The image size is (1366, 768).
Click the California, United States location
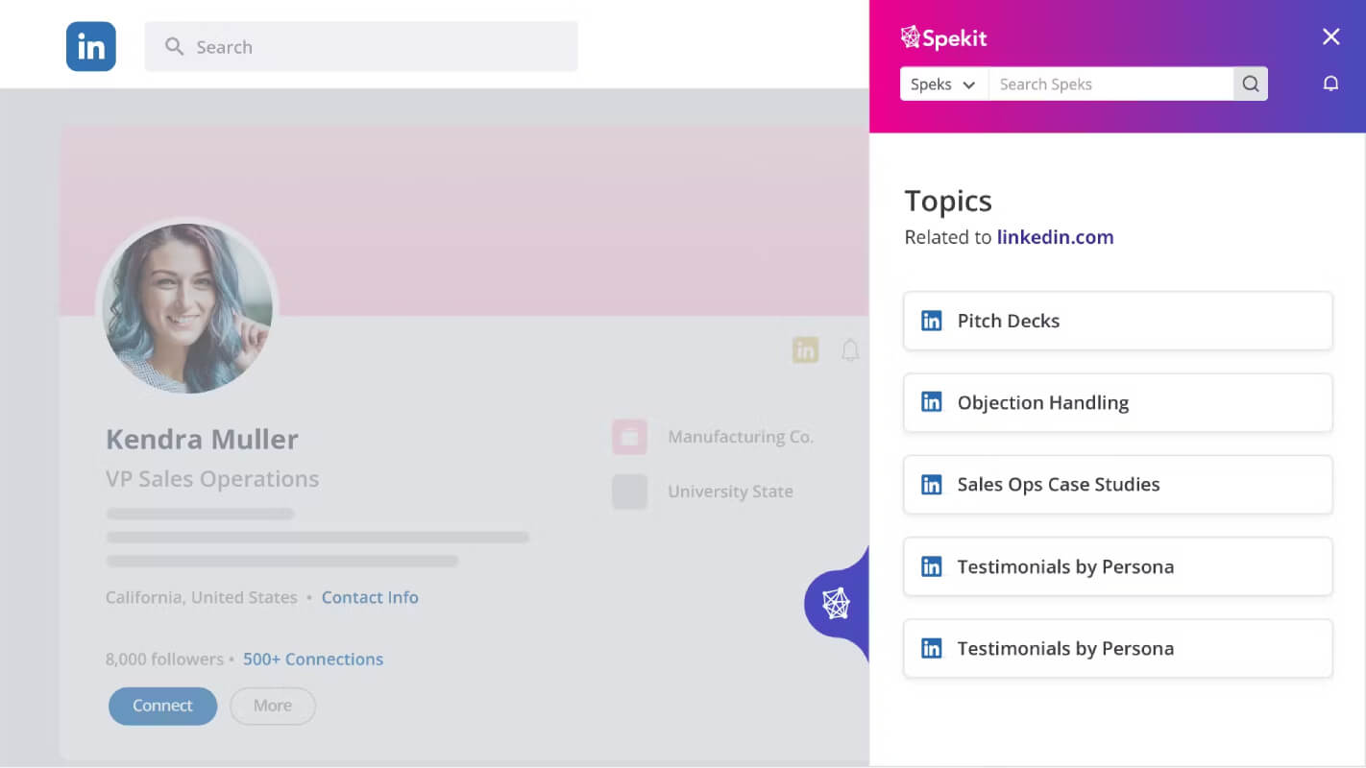[x=202, y=597]
